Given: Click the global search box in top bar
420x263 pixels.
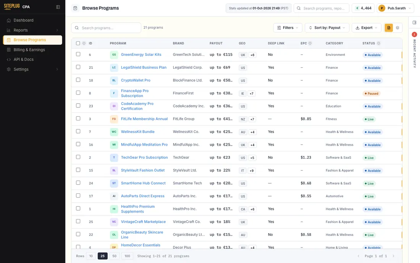Looking at the screenshot, I should tap(321, 8).
